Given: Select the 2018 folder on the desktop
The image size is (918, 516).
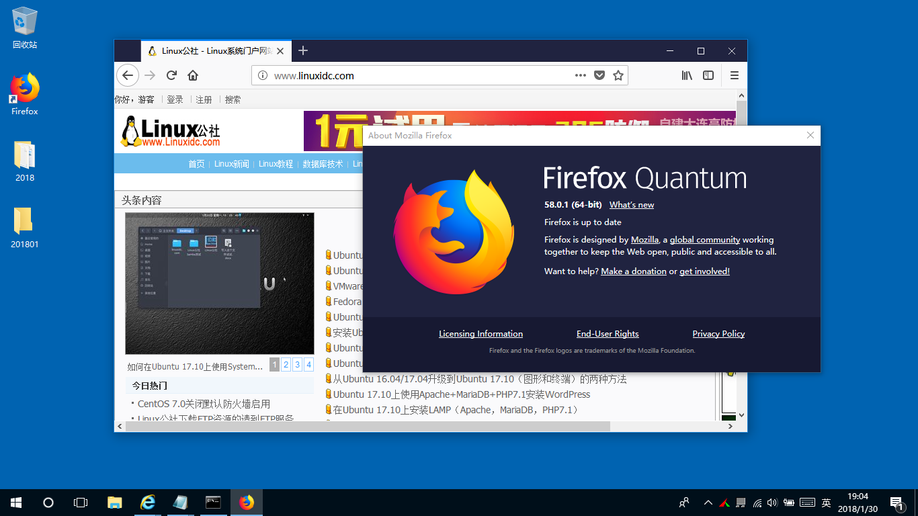Looking at the screenshot, I should click(x=25, y=161).
